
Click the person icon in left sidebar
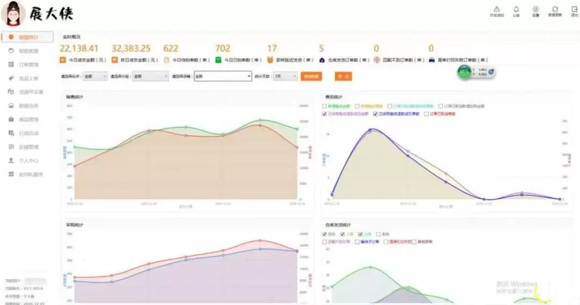point(11,161)
